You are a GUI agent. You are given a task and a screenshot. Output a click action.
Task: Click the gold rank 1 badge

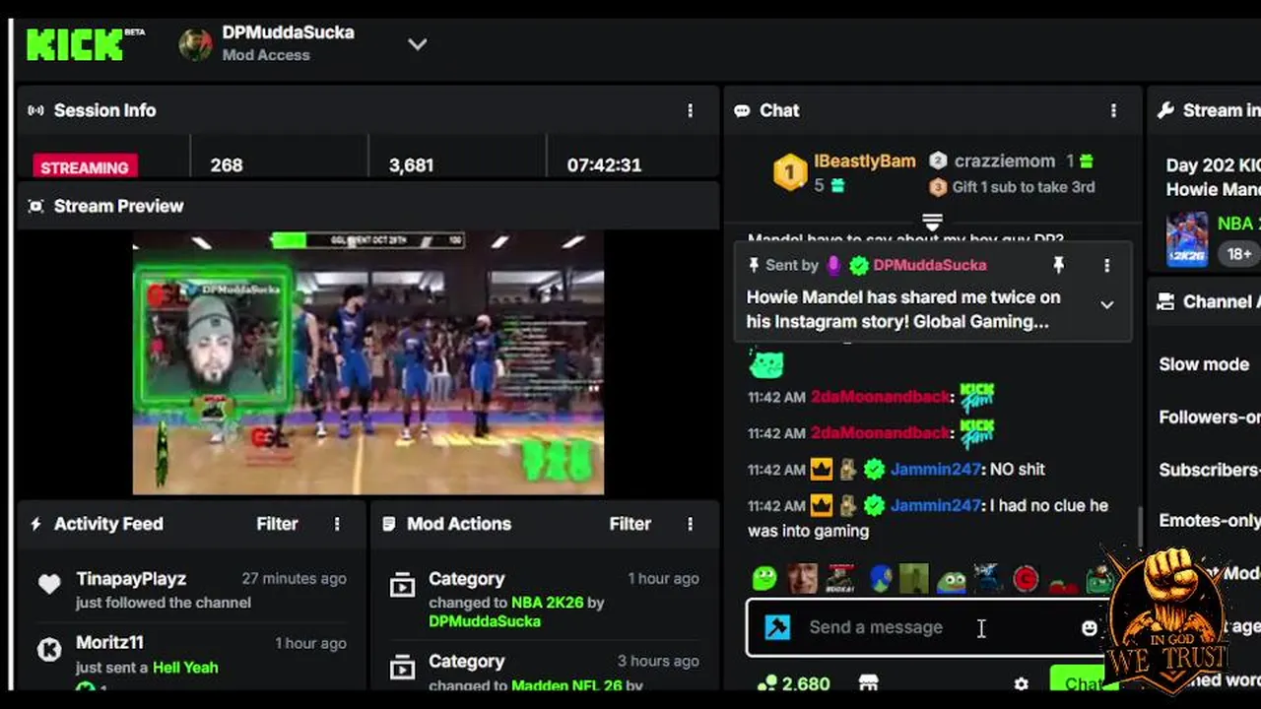point(789,172)
